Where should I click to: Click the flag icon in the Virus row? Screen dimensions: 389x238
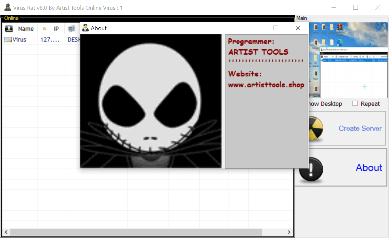tap(8, 40)
